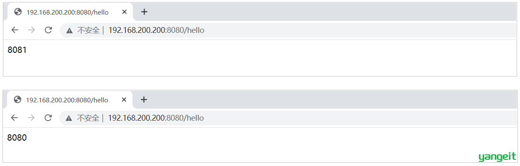
Task: Click the URL in the lower address bar
Action: (x=156, y=118)
